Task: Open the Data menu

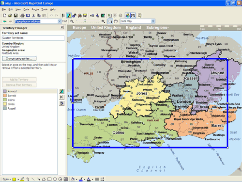Action: point(26,9)
